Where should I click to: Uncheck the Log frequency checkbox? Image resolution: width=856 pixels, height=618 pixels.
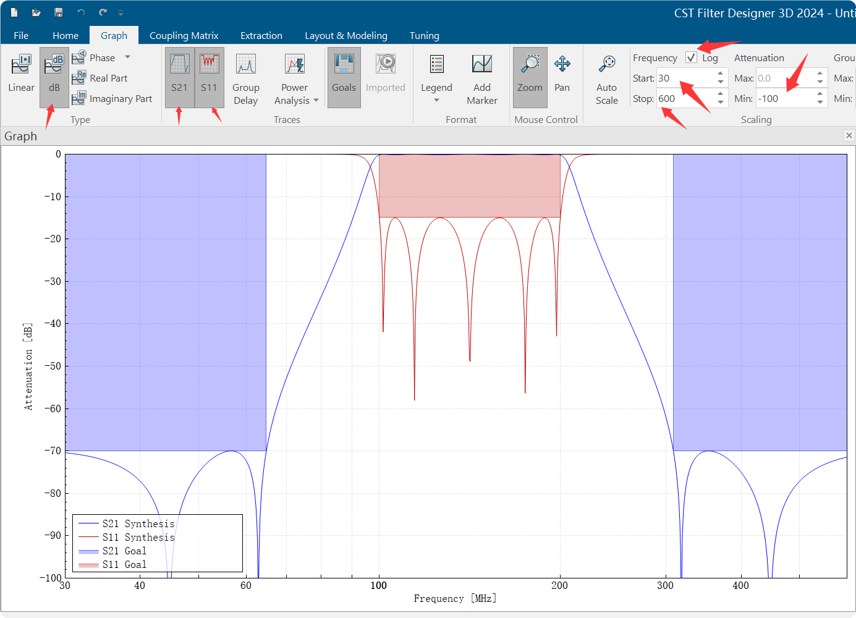[691, 57]
